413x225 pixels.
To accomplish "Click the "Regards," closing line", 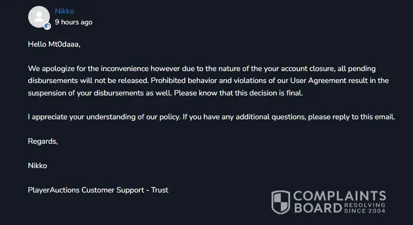I will point(43,141).
